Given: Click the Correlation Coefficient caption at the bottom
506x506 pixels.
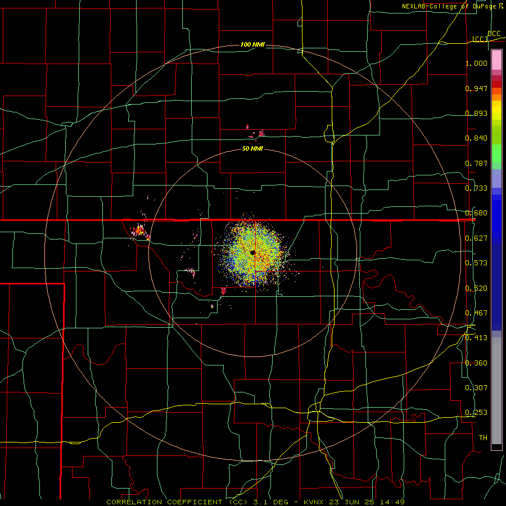Looking at the screenshot, I should (x=255, y=502).
